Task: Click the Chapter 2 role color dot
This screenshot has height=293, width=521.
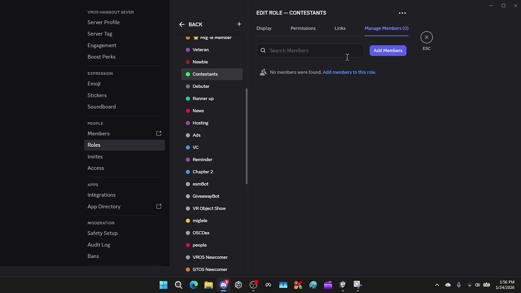Action: 188,172
